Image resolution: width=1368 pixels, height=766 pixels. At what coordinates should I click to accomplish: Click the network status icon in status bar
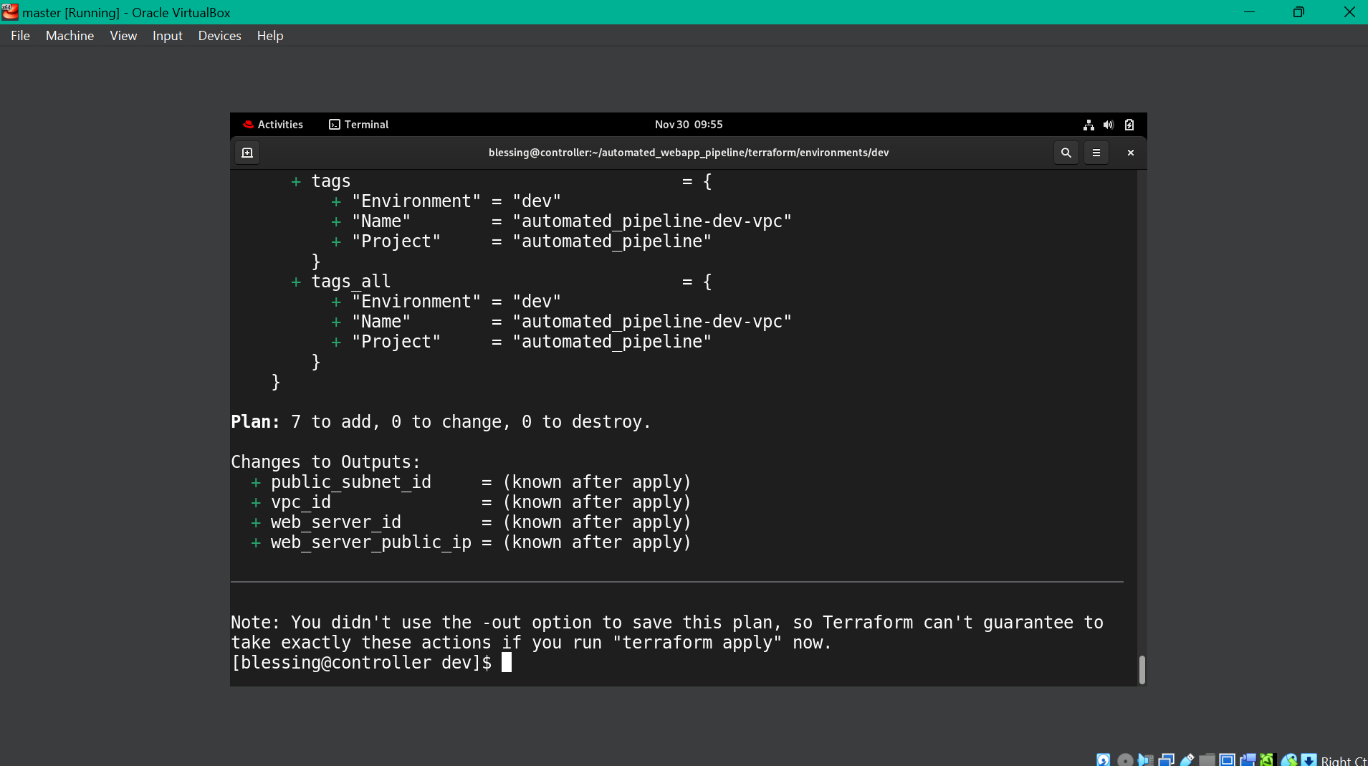(1167, 760)
